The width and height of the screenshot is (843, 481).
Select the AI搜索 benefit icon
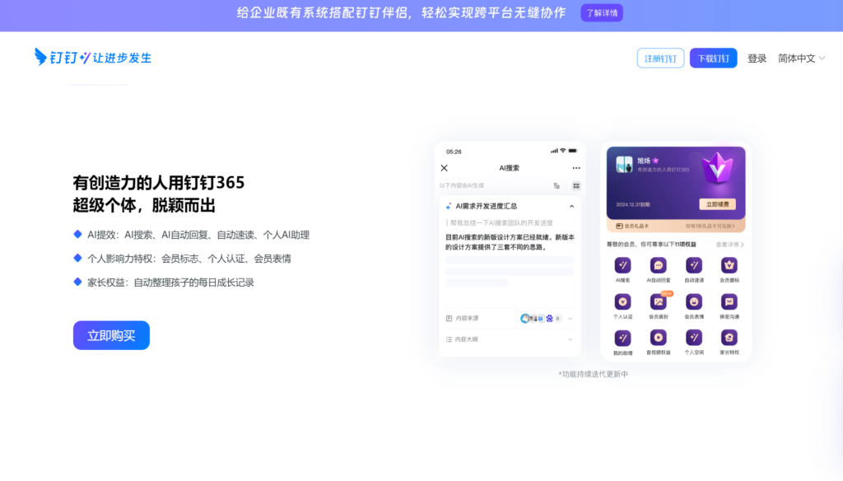click(623, 265)
